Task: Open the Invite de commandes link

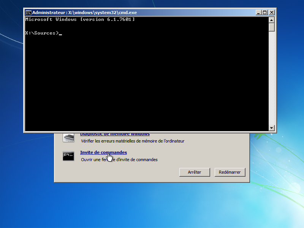Action: point(103,152)
